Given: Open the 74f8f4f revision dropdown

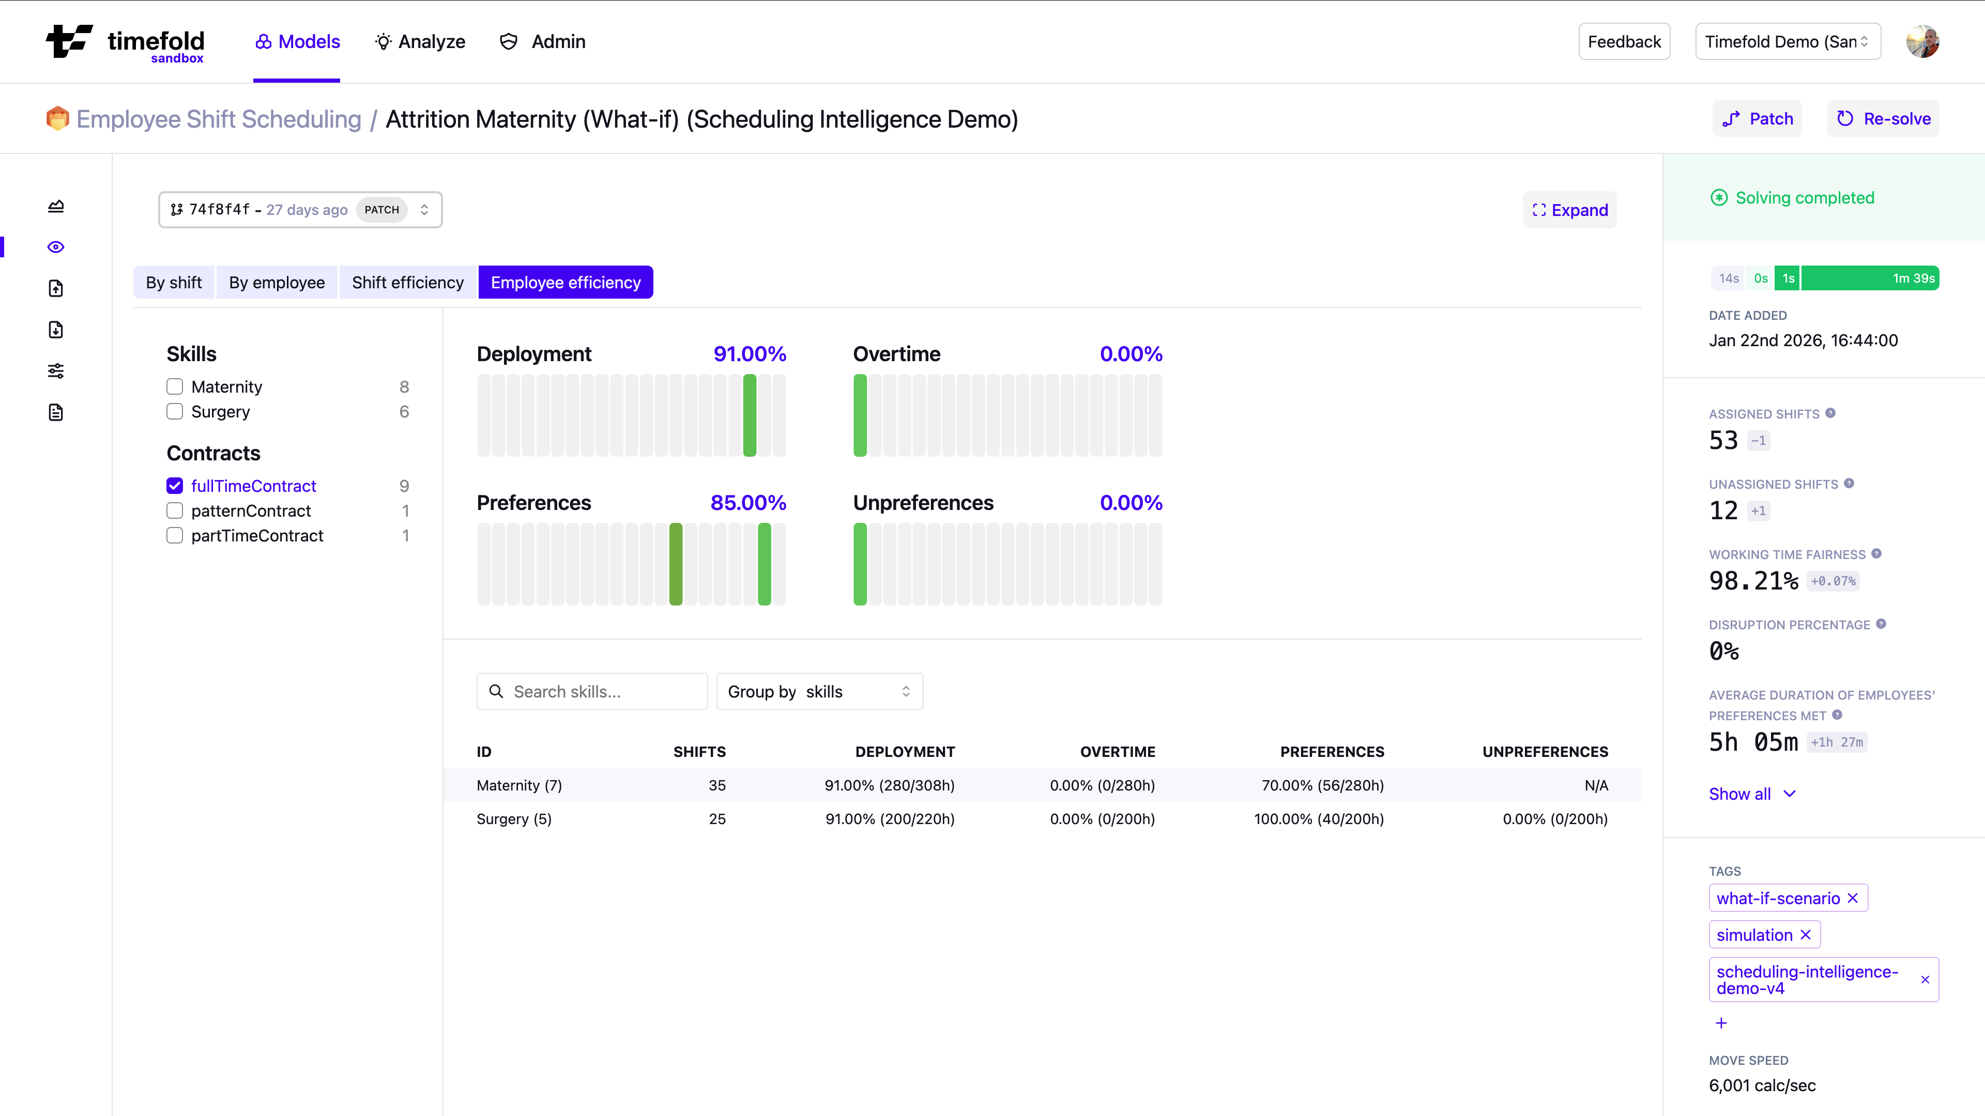Looking at the screenshot, I should (300, 209).
